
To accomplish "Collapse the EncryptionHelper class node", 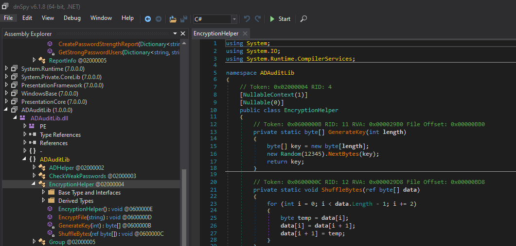I will (x=34, y=184).
